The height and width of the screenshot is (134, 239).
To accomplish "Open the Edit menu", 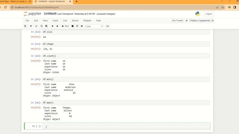I will [36, 20].
